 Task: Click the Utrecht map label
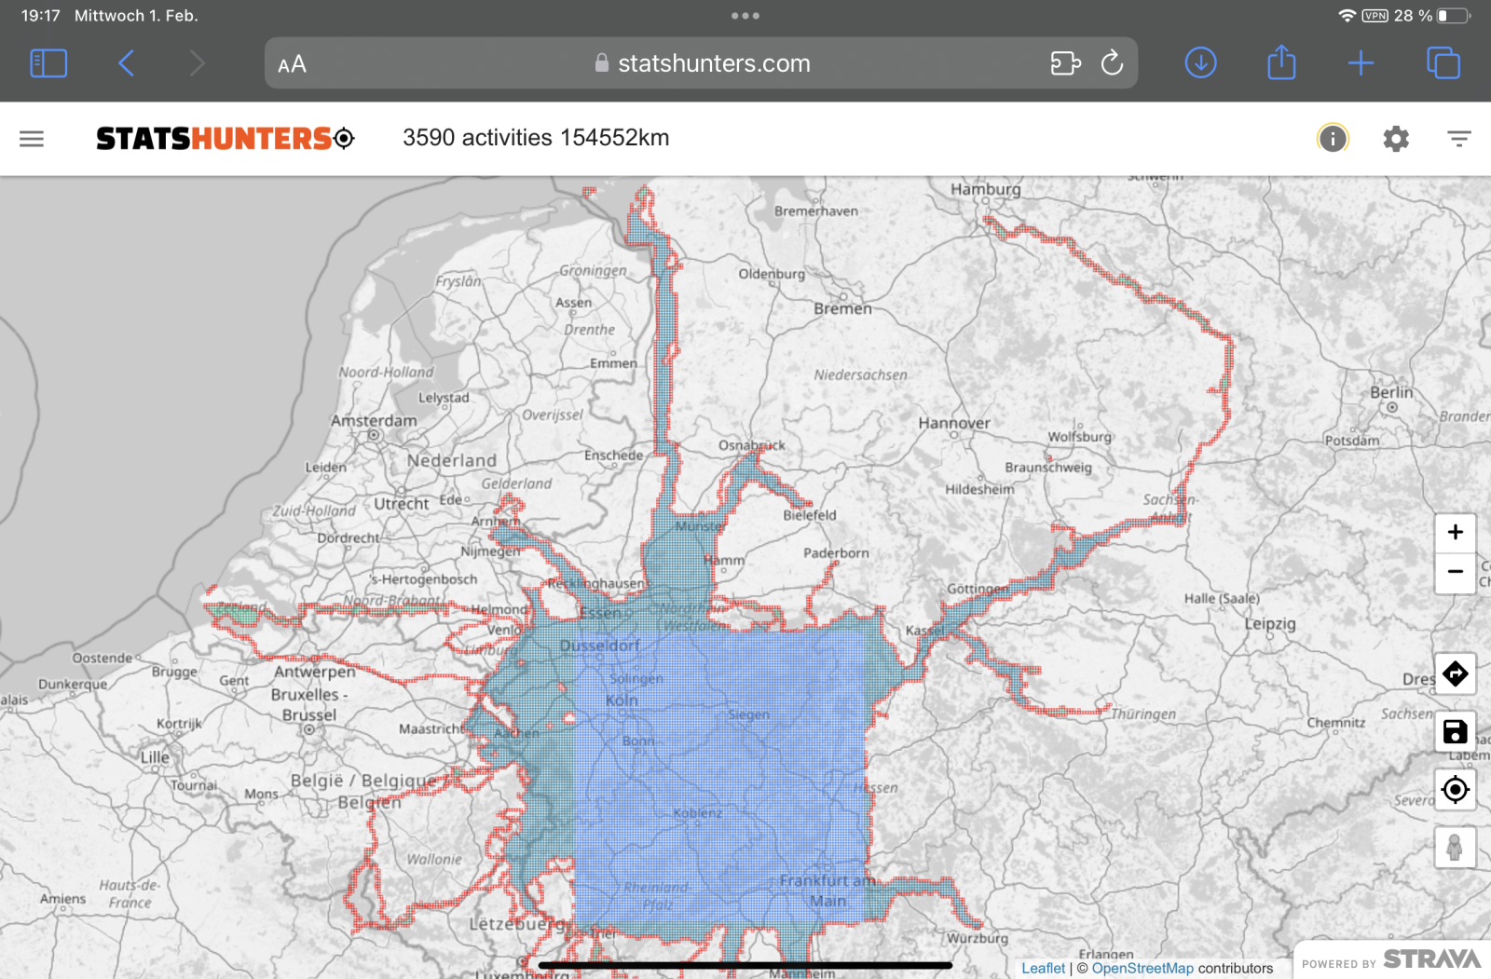pyautogui.click(x=402, y=504)
